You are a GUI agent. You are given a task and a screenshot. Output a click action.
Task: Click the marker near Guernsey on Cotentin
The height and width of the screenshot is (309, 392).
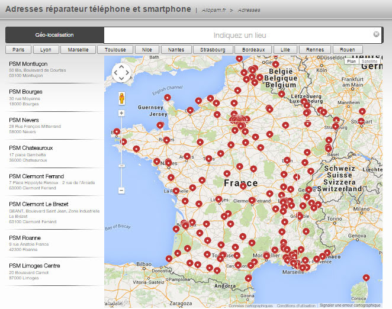[168, 98]
